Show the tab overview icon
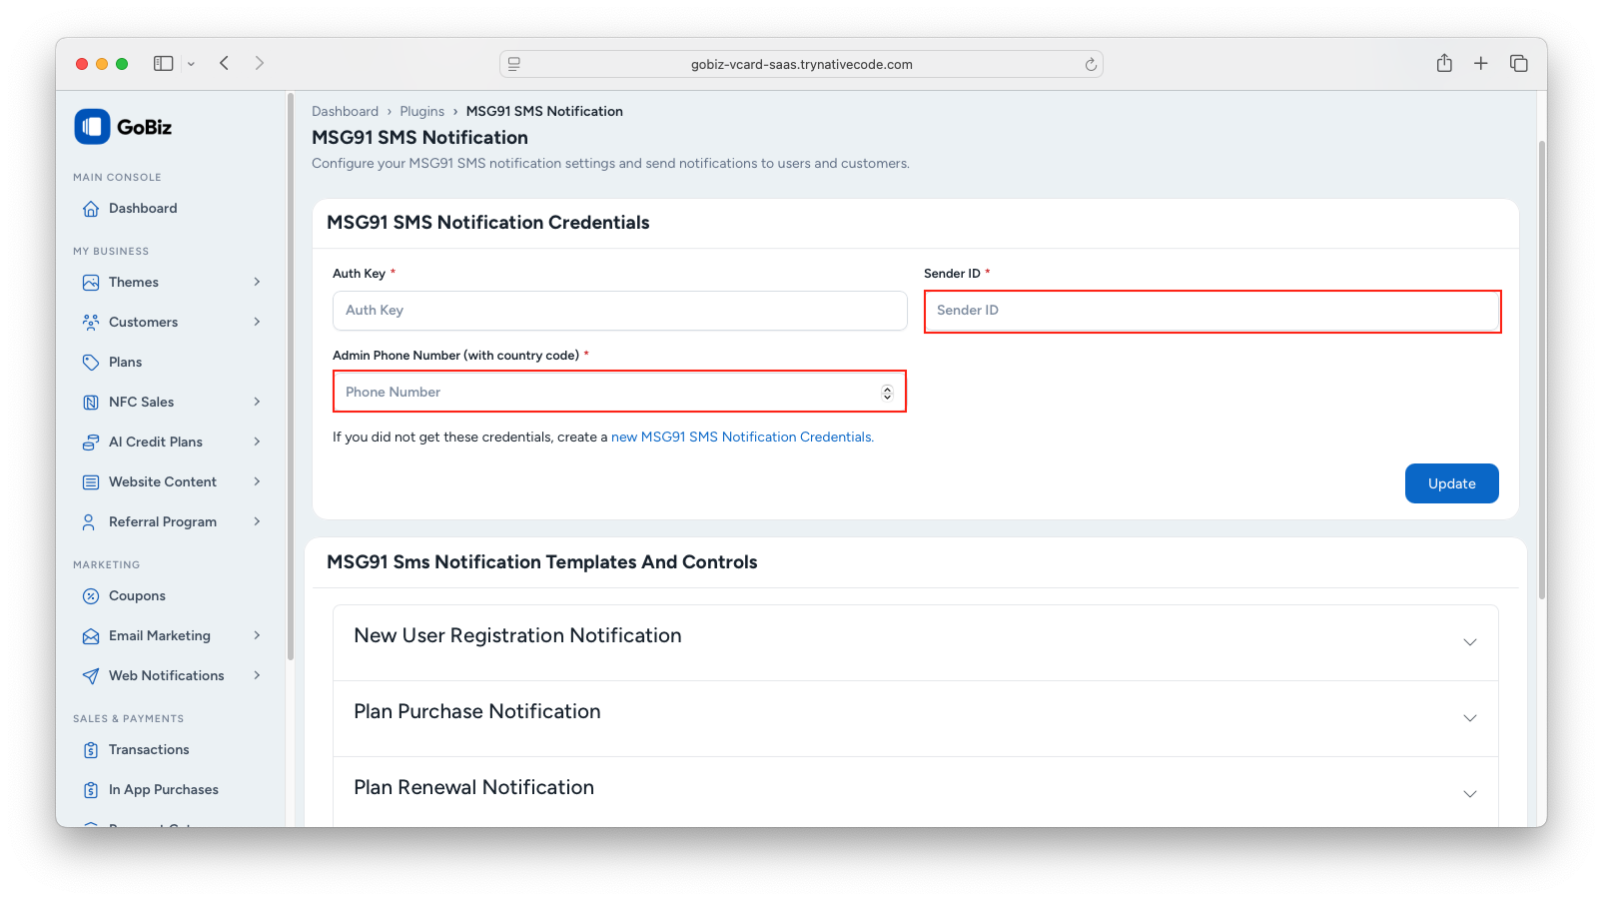The image size is (1603, 901). 1519,63
